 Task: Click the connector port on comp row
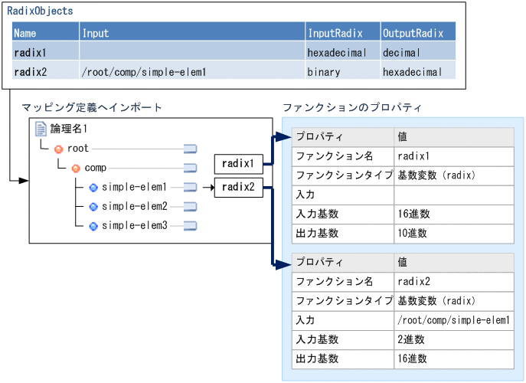pyautogui.click(x=190, y=169)
